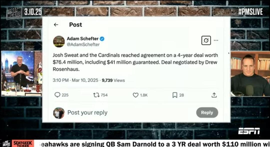Open Adam Schefter's profile picture
This screenshot has width=270, height=147.
click(59, 41)
